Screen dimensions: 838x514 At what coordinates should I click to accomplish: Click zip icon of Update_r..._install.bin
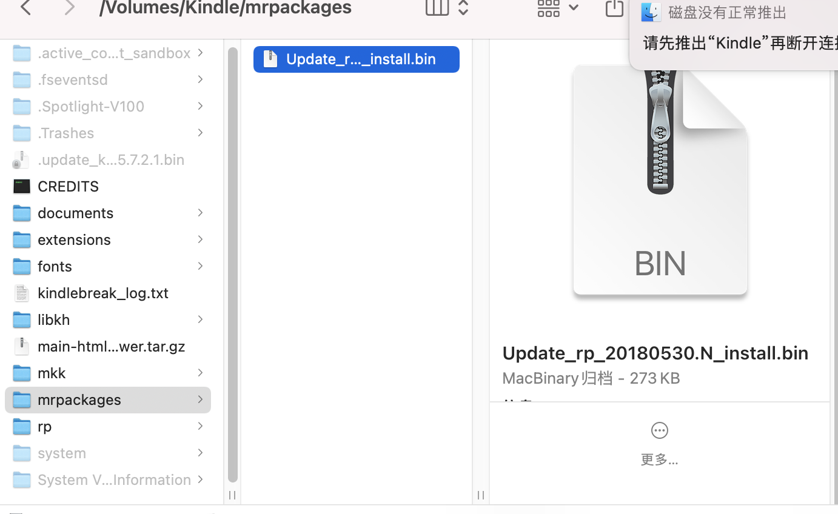click(x=270, y=59)
